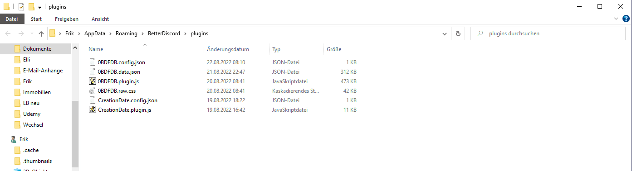
Task: Click the date 22.08.2022 08:10
Action: [x=226, y=62]
